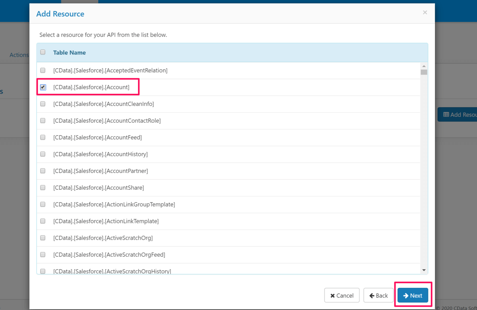477x310 pixels.
Task: Select the [CData].[Salesforce].[ActionLinkTemplate] row text
Action: [x=106, y=221]
